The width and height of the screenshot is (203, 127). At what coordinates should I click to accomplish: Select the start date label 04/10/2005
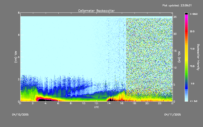(x=20, y=115)
